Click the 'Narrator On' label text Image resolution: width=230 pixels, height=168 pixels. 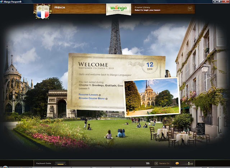(x=164, y=163)
